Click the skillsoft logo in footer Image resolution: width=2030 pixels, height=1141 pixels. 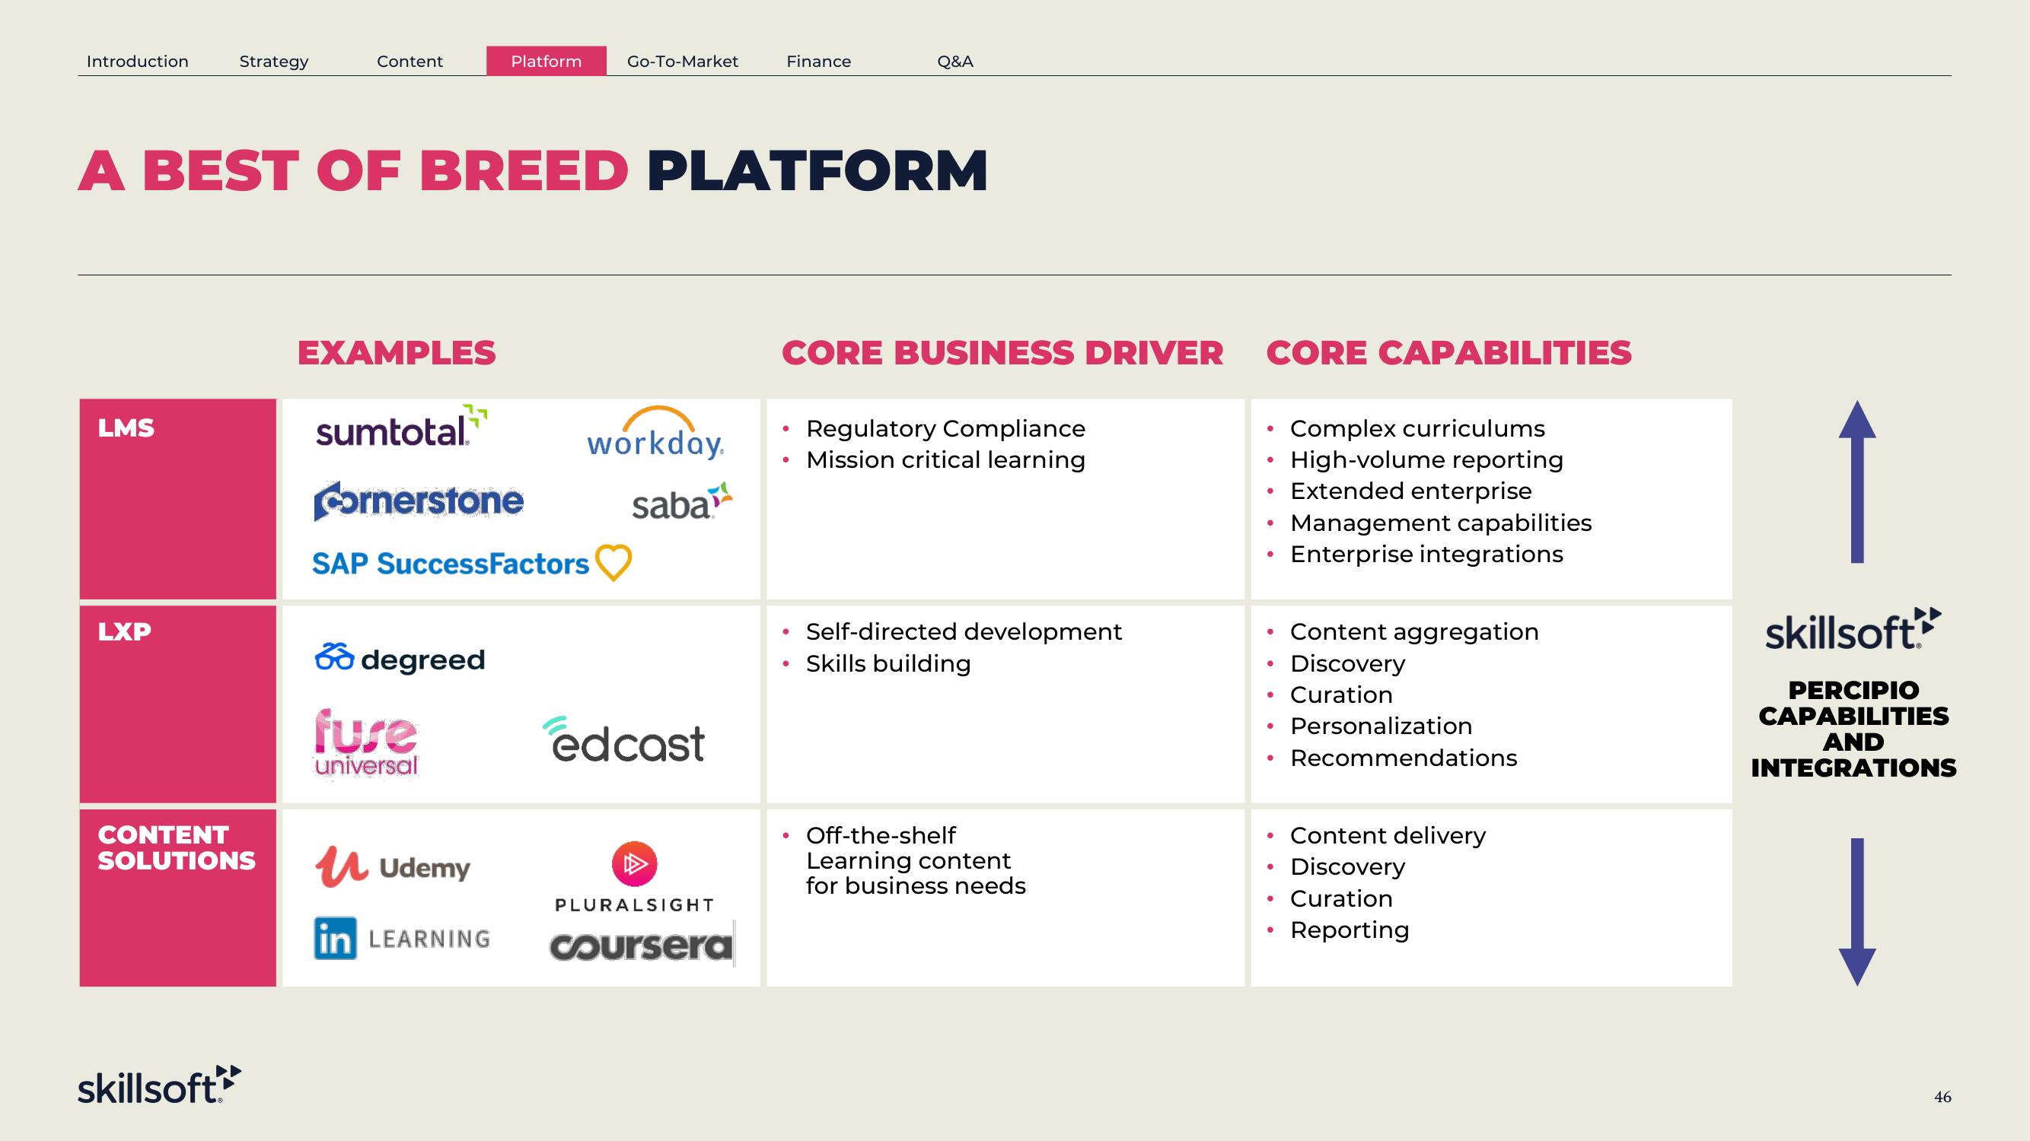(159, 1084)
